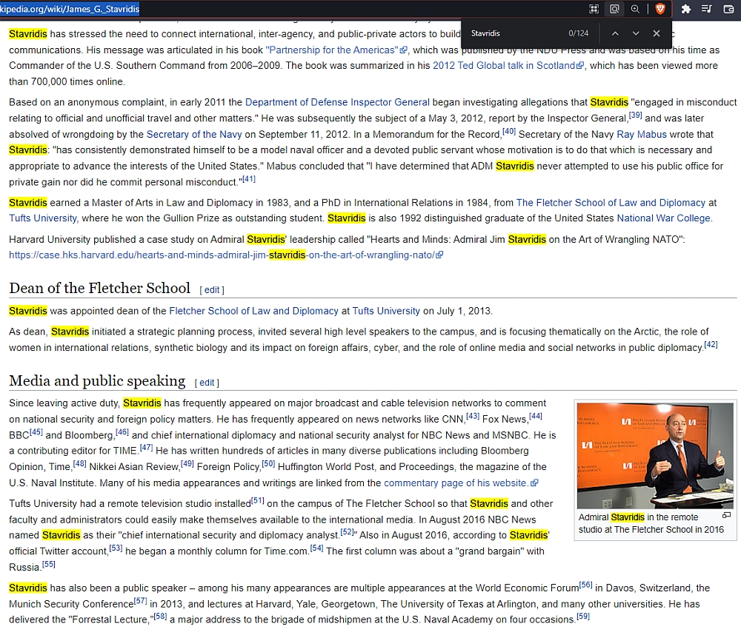Open the Brave Playlist media icon

[707, 9]
